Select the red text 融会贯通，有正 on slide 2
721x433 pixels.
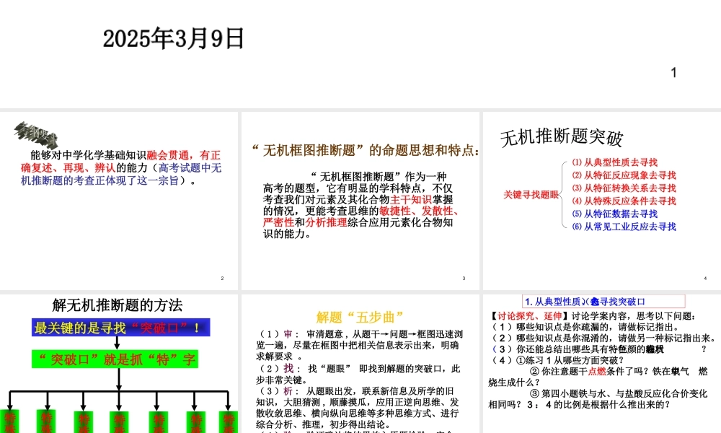184,155
